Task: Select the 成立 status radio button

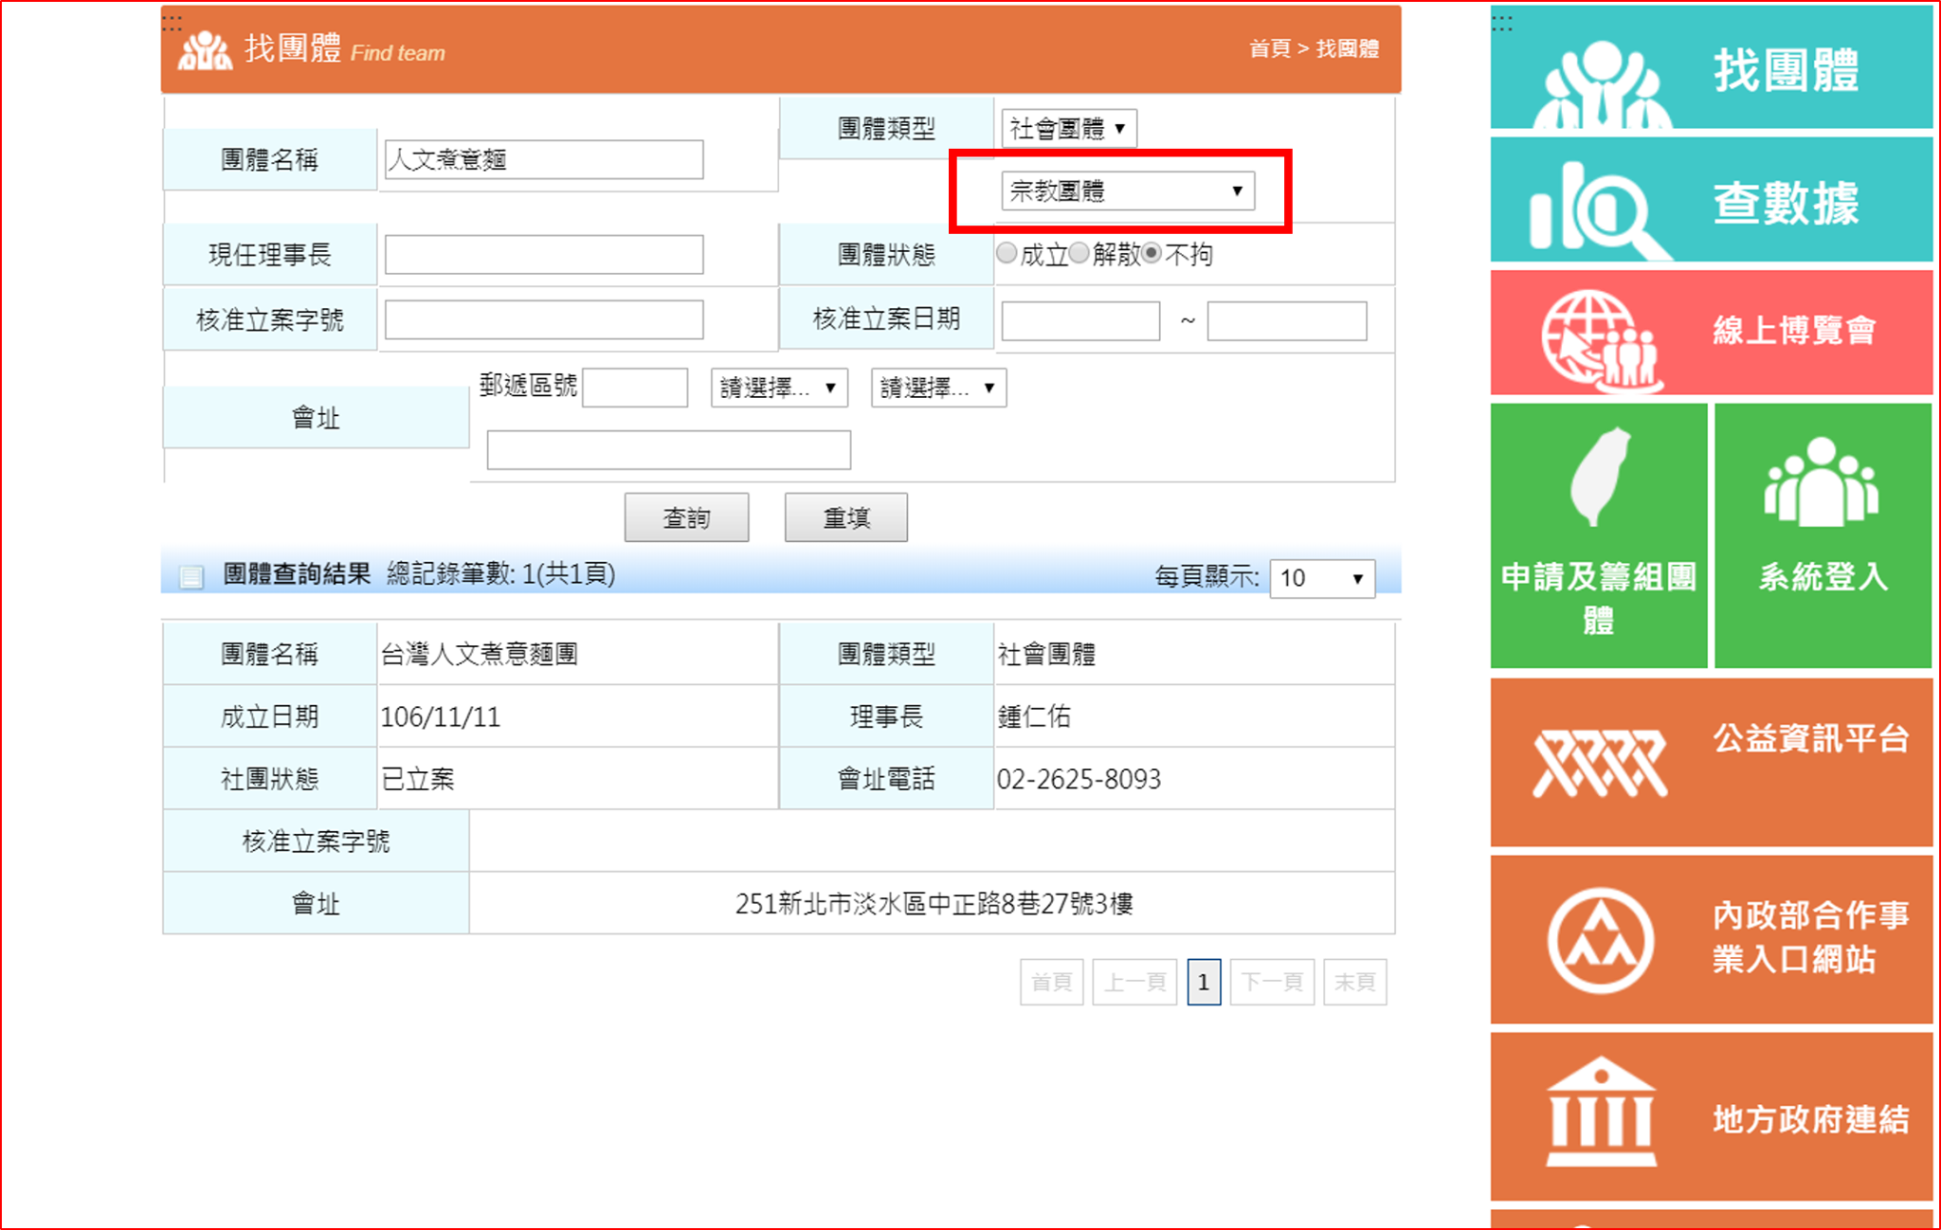Action: click(x=1007, y=253)
